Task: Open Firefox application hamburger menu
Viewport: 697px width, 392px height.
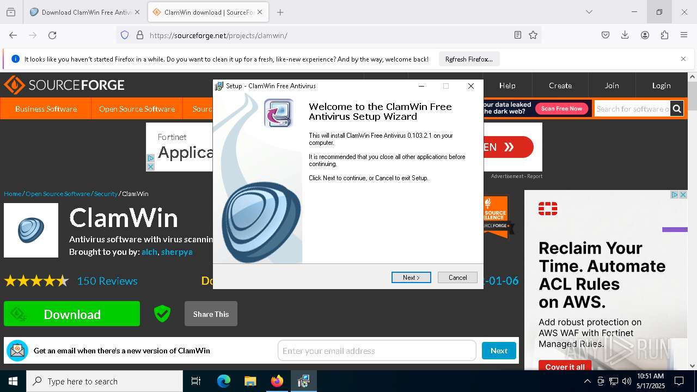Action: pyautogui.click(x=684, y=35)
